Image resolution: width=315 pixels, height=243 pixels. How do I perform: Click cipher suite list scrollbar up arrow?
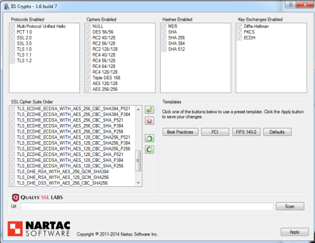[138, 110]
